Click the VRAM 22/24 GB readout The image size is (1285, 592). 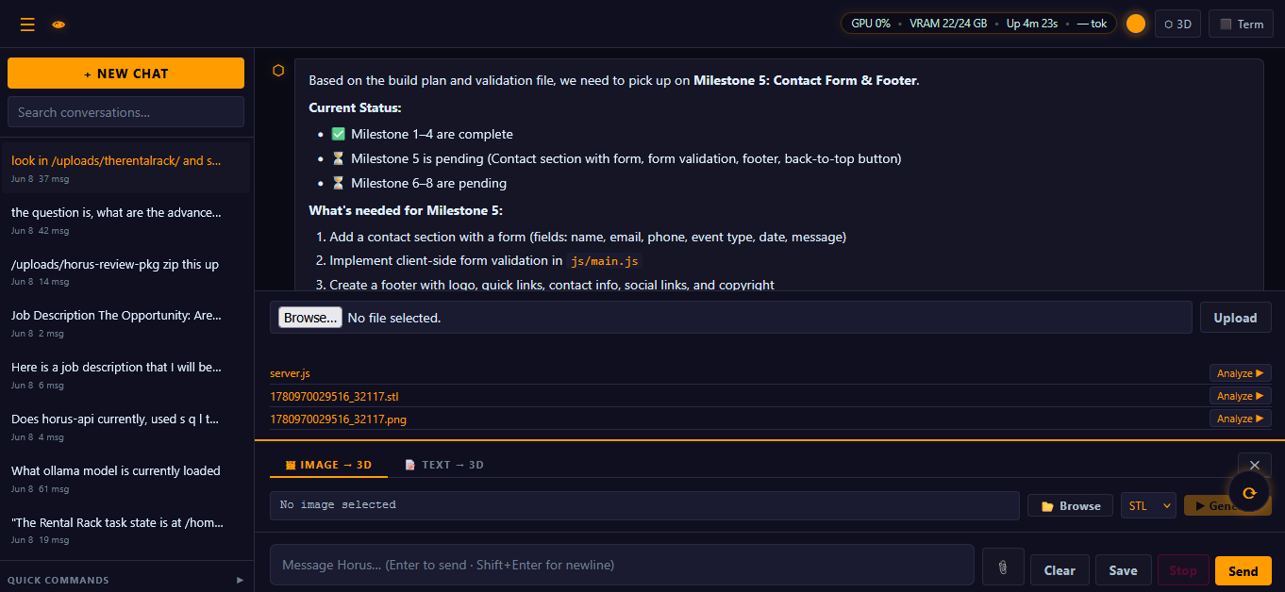pyautogui.click(x=948, y=24)
